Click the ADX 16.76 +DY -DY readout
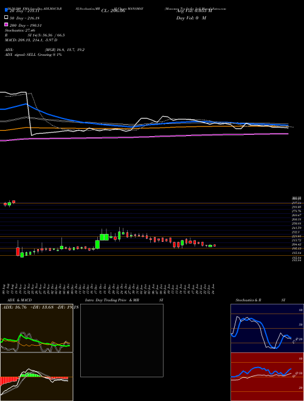 click(40, 307)
